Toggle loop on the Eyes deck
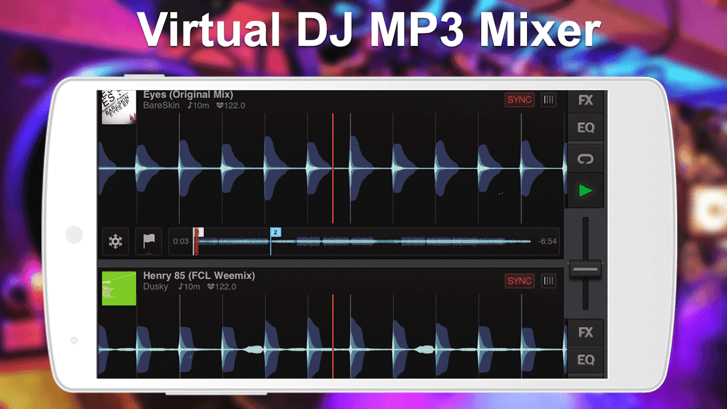Screen dimensions: 727x409 (586, 159)
